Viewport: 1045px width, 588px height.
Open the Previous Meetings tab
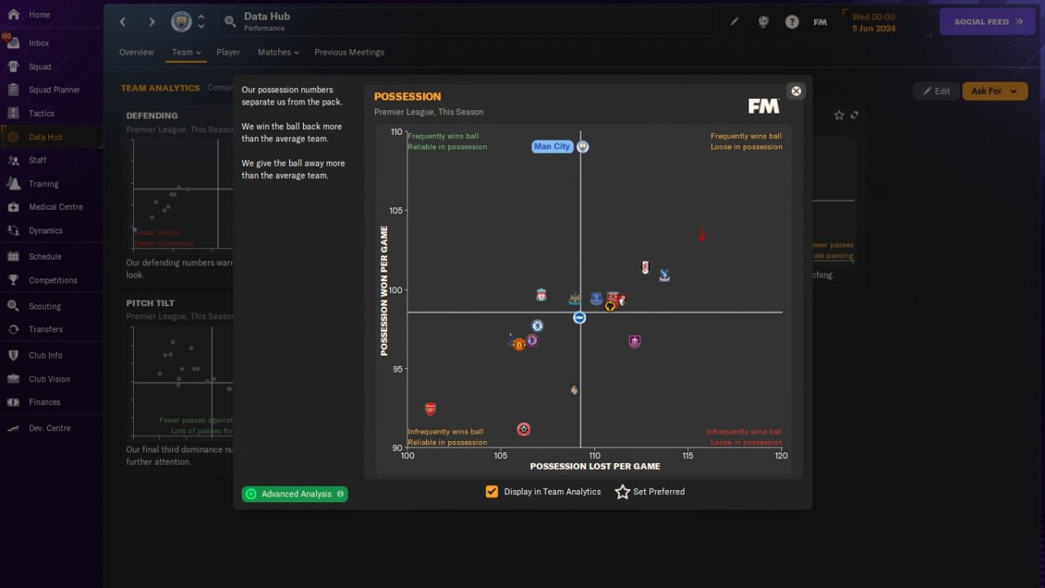(x=349, y=52)
